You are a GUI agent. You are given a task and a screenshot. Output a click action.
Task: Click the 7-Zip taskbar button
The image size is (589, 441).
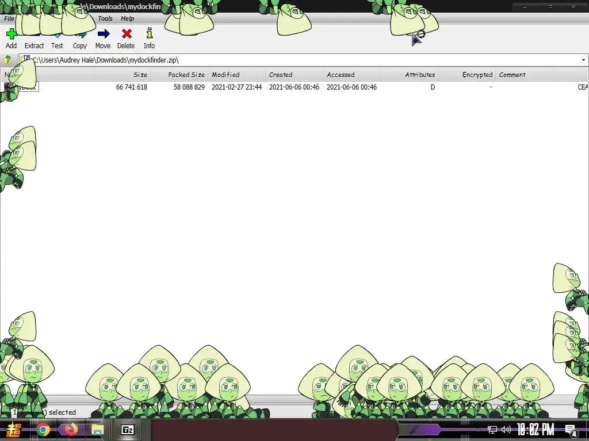[x=127, y=430]
